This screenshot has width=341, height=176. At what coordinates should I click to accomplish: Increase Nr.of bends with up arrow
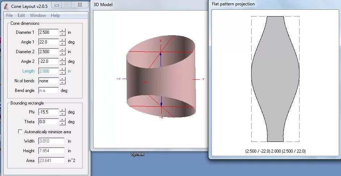pyautogui.click(x=62, y=79)
